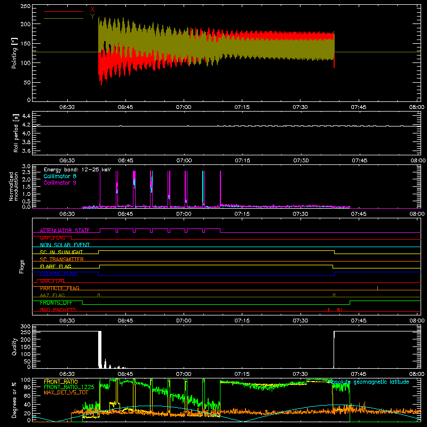Click the SC_TRANSMITTER flag label
427x427 pixels.
tap(62, 259)
